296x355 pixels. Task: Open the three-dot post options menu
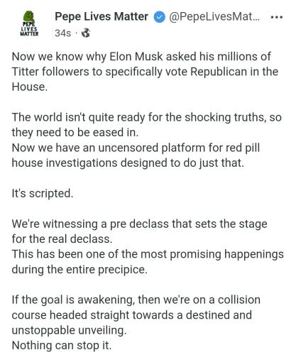[277, 17]
